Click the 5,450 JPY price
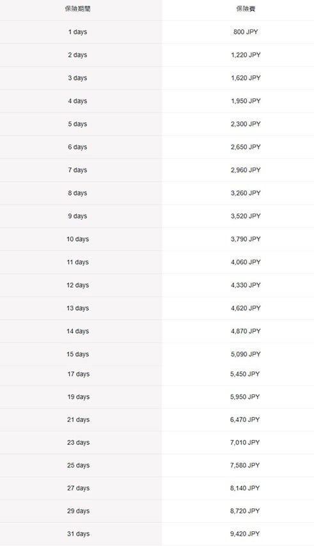Viewport: 314px width, 546px height. coord(245,374)
